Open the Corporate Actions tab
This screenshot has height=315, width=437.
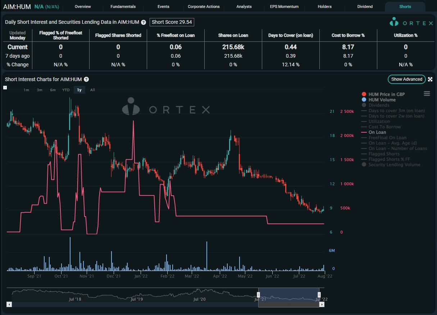click(204, 6)
